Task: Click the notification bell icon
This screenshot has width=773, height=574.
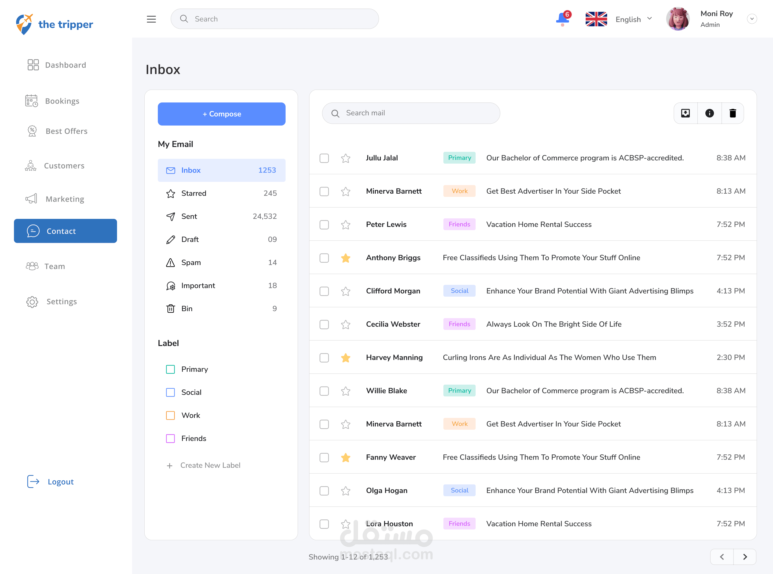Action: (x=562, y=19)
